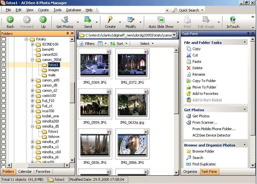Choose Copy To Folder task

coord(204,81)
